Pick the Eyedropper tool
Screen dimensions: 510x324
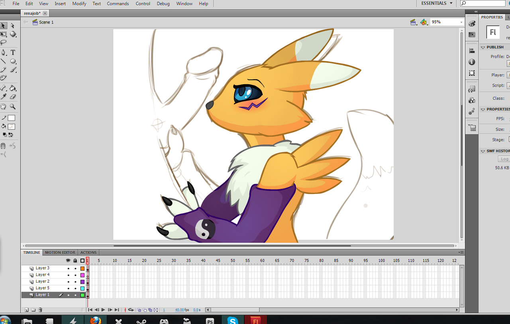(x=4, y=97)
